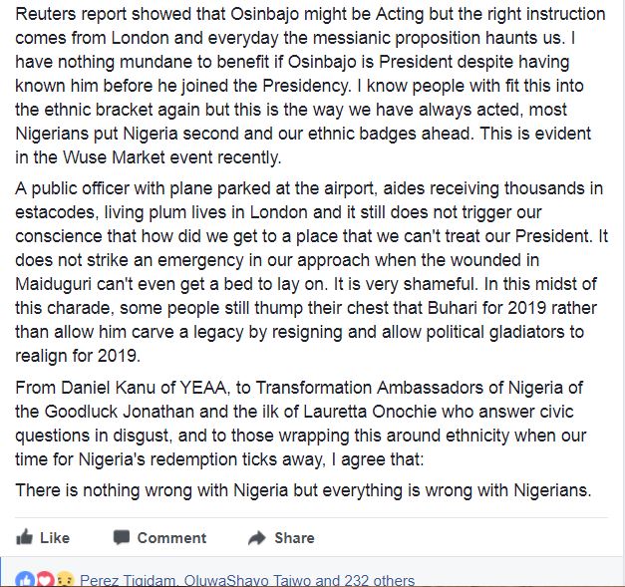This screenshot has height=587, width=625.
Task: Click the speech bubble Comment icon
Action: pyautogui.click(x=122, y=537)
